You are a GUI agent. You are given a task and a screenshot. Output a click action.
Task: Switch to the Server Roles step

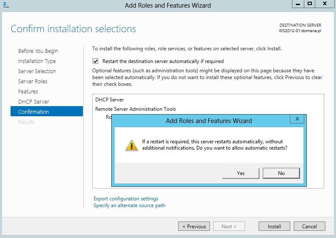33,81
